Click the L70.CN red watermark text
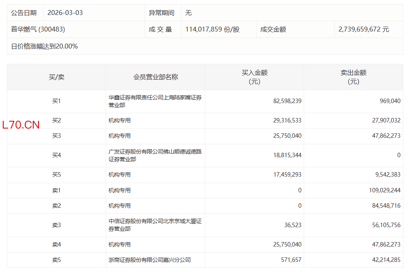This screenshot has height=274, width=409. [x=21, y=125]
